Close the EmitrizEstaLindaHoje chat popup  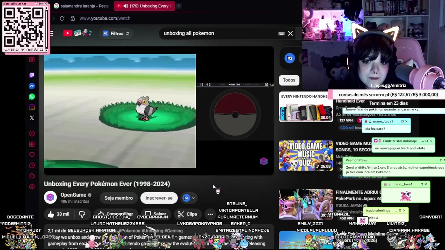(430, 141)
